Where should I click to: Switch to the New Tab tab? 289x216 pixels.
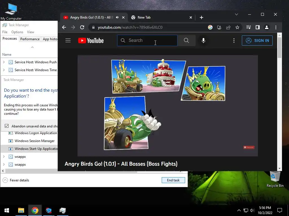click(161, 17)
